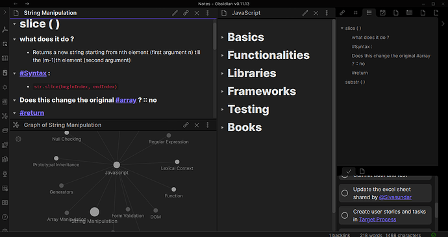The image size is (448, 237).
Task: Click the todo list scrollbar thumb
Action: [x=436, y=210]
